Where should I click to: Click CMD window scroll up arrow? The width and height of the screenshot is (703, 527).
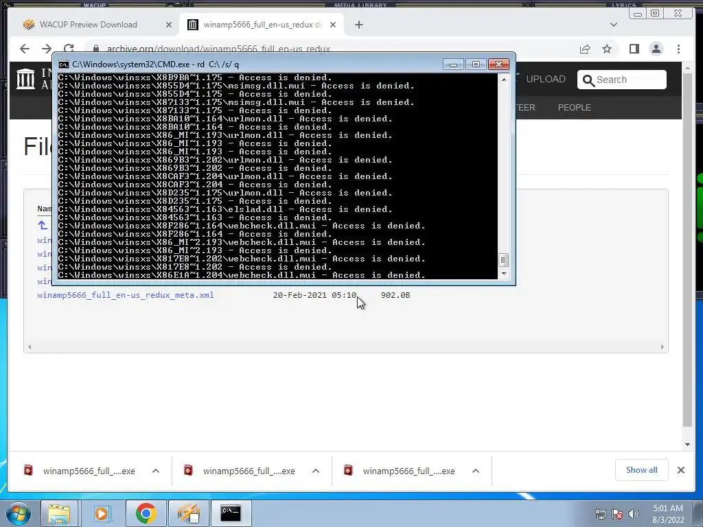pyautogui.click(x=503, y=80)
